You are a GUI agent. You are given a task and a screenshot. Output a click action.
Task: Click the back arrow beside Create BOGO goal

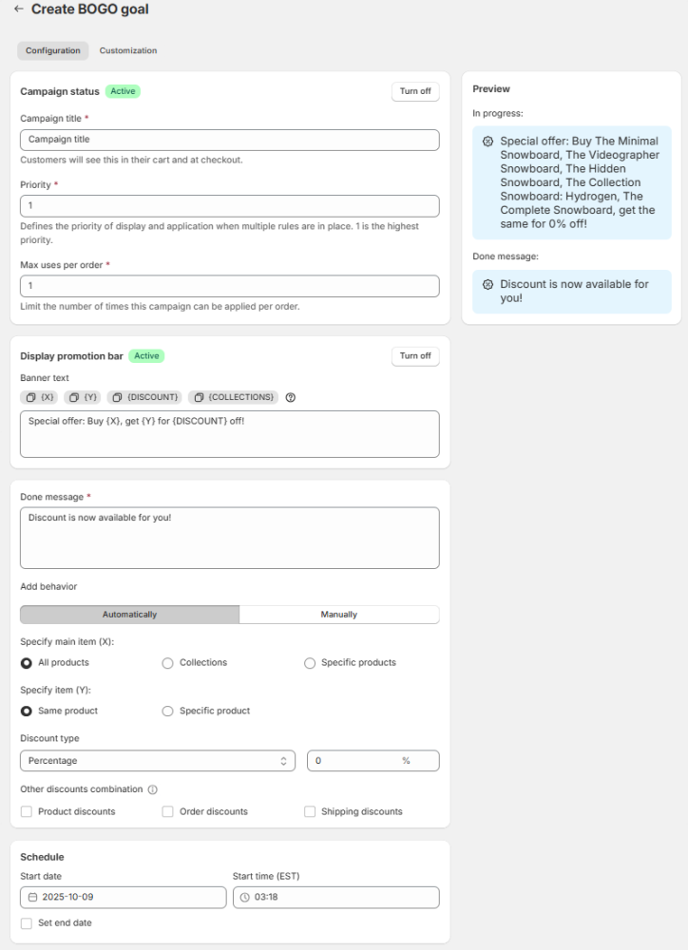point(19,9)
